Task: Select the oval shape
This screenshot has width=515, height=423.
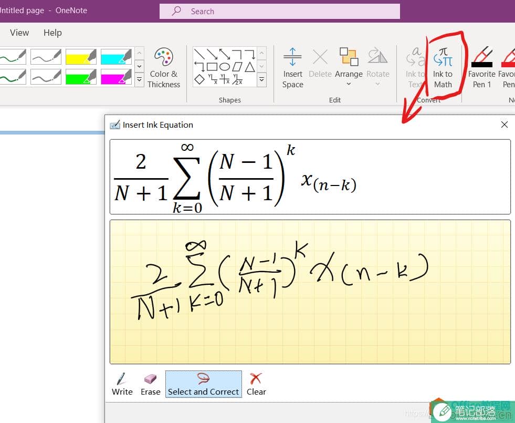Action: pyautogui.click(x=225, y=66)
